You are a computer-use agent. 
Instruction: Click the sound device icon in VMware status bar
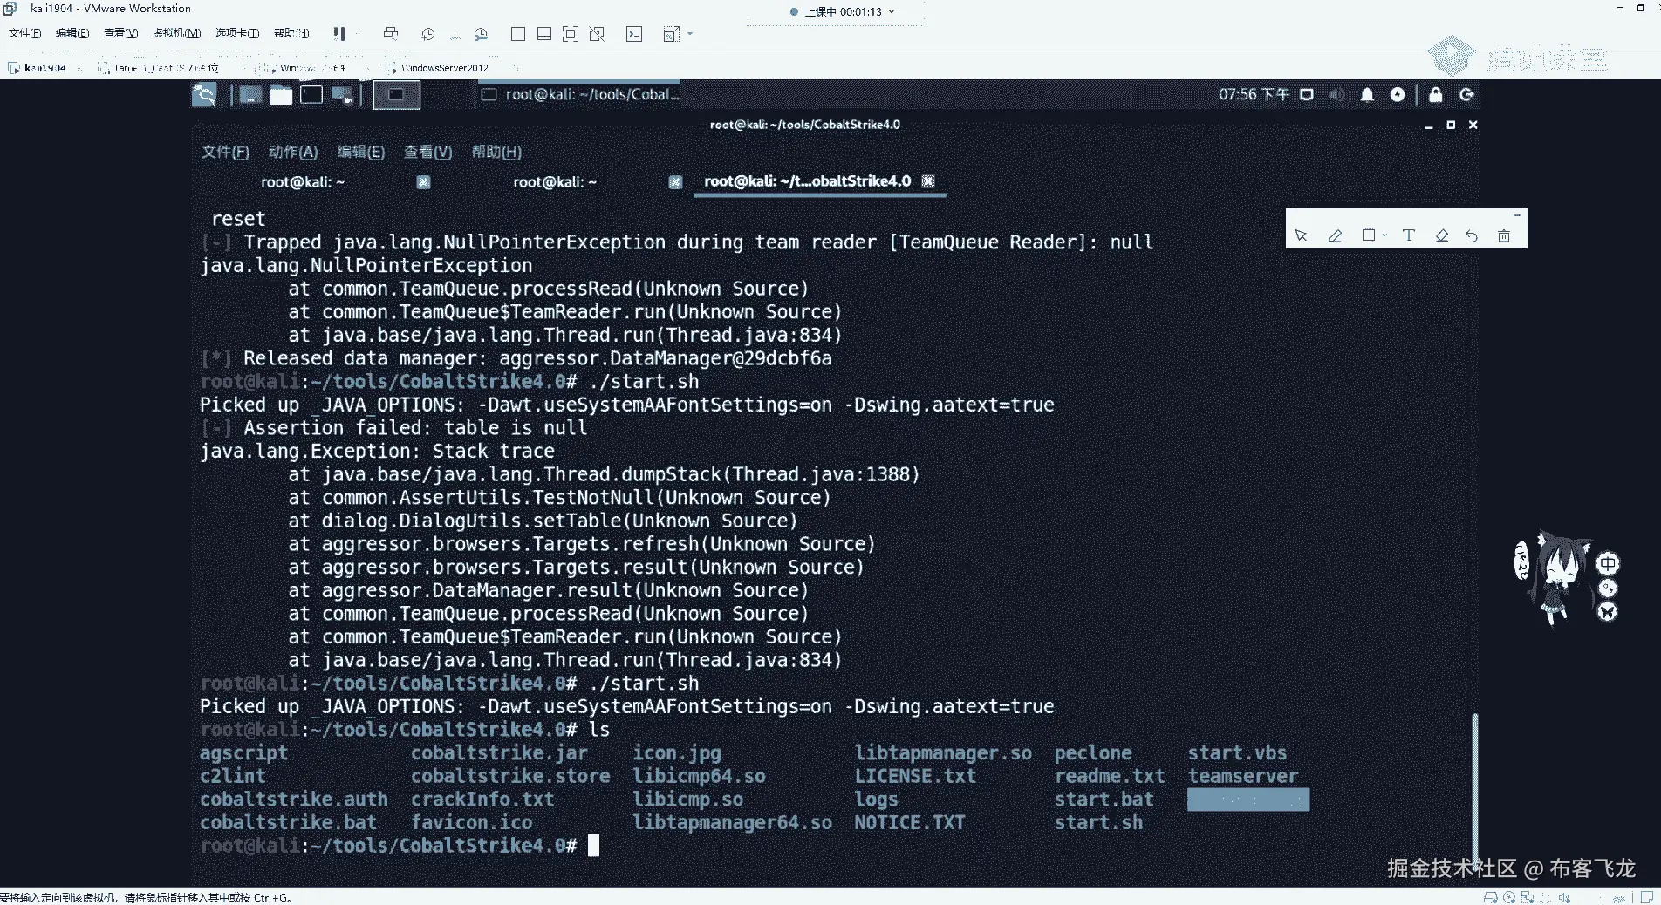1564,897
